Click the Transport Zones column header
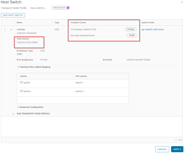The image size is (184, 153). click(x=78, y=23)
